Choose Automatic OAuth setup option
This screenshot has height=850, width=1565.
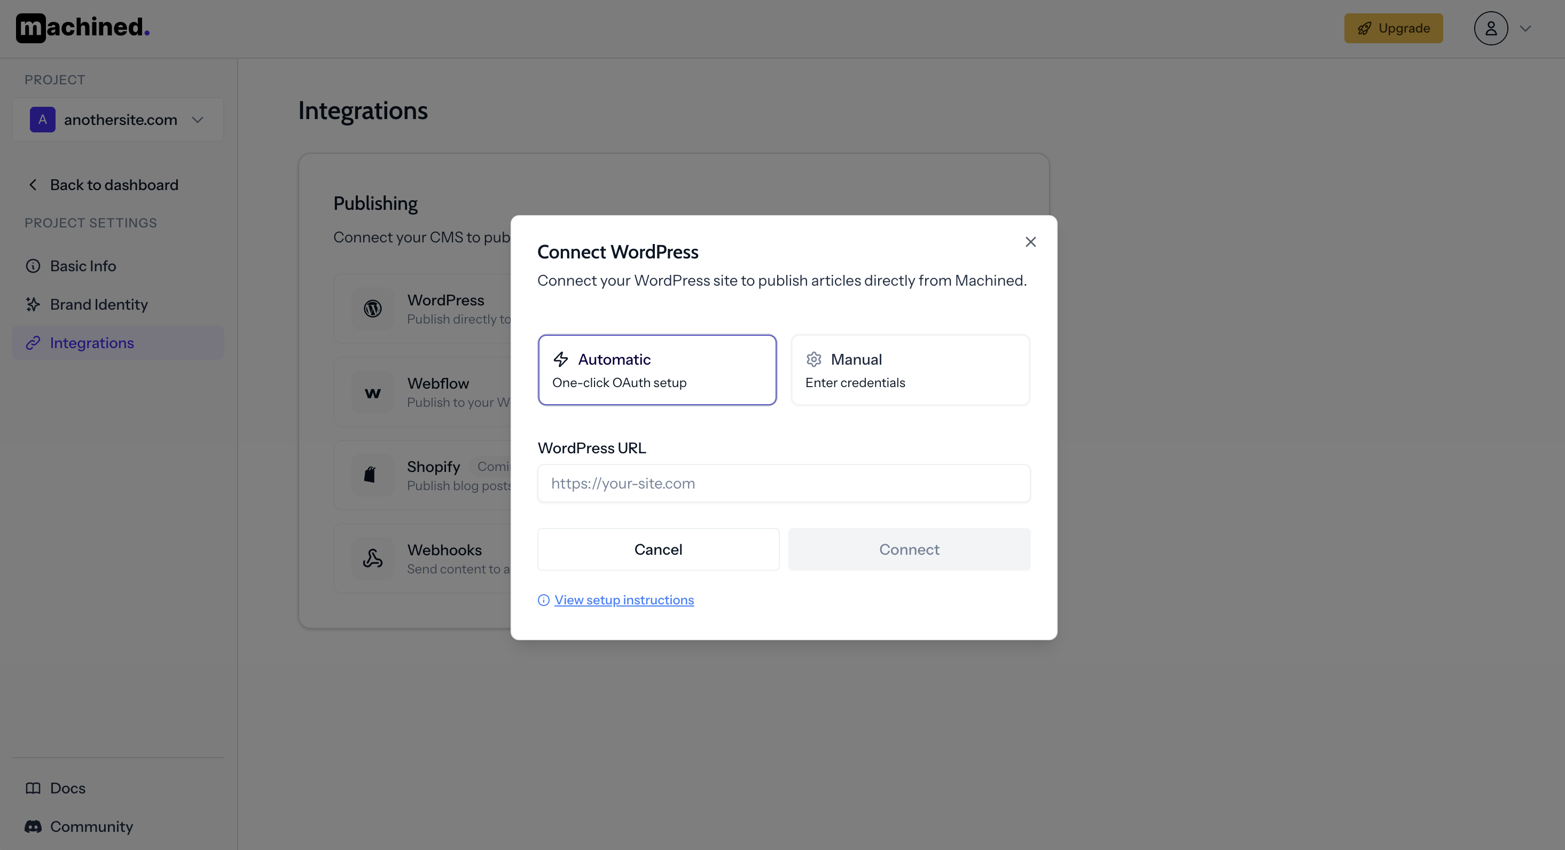[658, 370]
